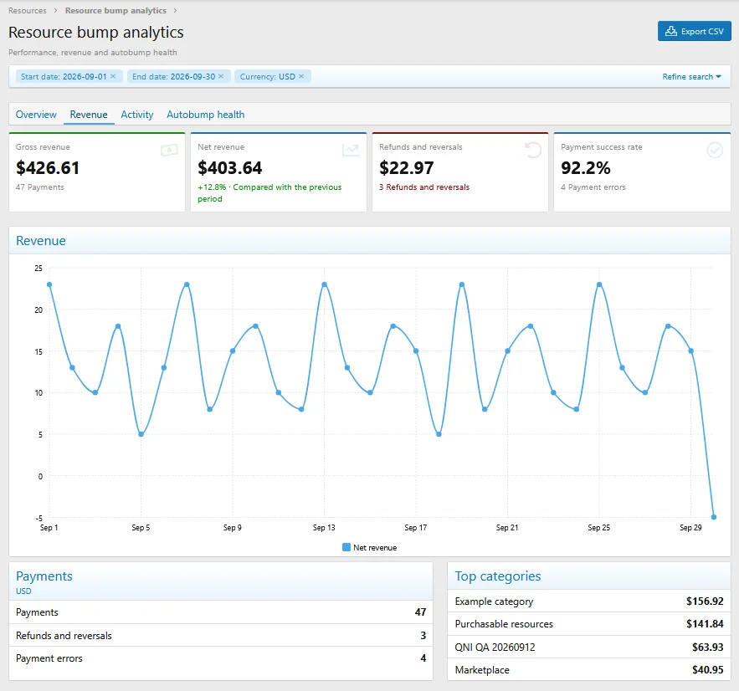This screenshot has width=739, height=691.
Task: Click the Payment success rate checkmark icon
Action: [715, 151]
